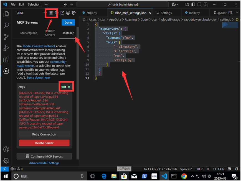Click the Copilot icon in title bar
The width and height of the screenshot is (241, 181).
coord(174,4)
